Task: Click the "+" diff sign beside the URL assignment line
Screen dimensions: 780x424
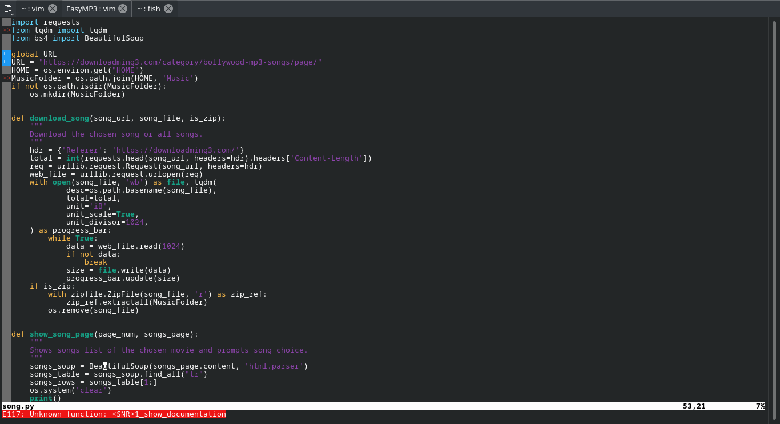Action: tap(3, 62)
